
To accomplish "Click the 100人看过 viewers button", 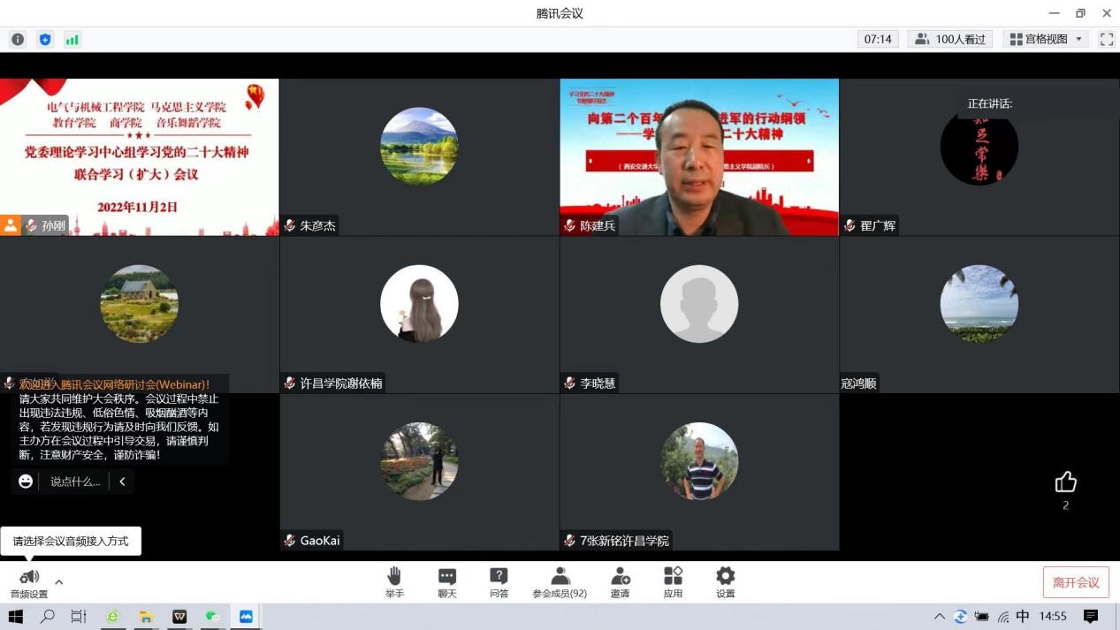I will (949, 40).
